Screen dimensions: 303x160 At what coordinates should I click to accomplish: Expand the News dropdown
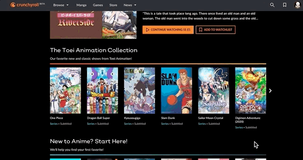tap(130, 5)
